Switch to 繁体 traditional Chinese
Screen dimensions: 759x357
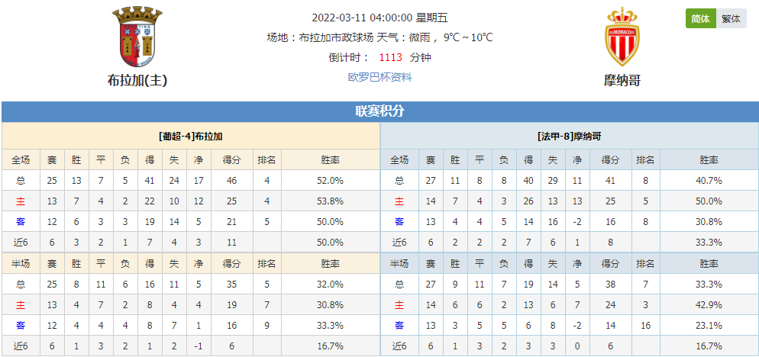[x=731, y=19]
